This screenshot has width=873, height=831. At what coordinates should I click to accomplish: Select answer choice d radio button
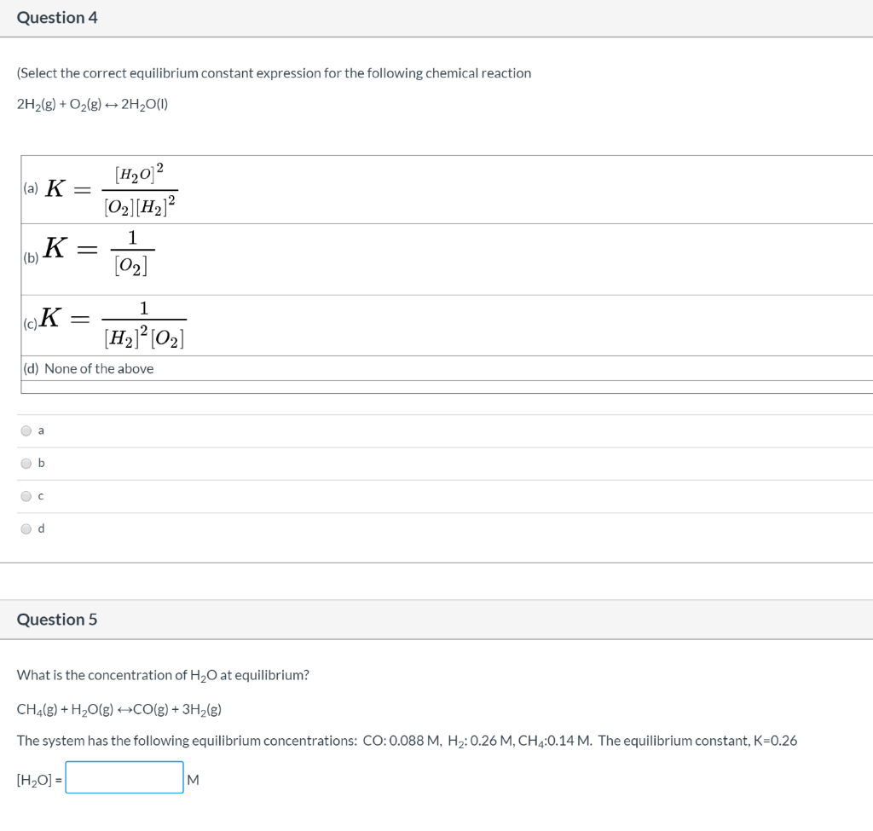point(26,528)
